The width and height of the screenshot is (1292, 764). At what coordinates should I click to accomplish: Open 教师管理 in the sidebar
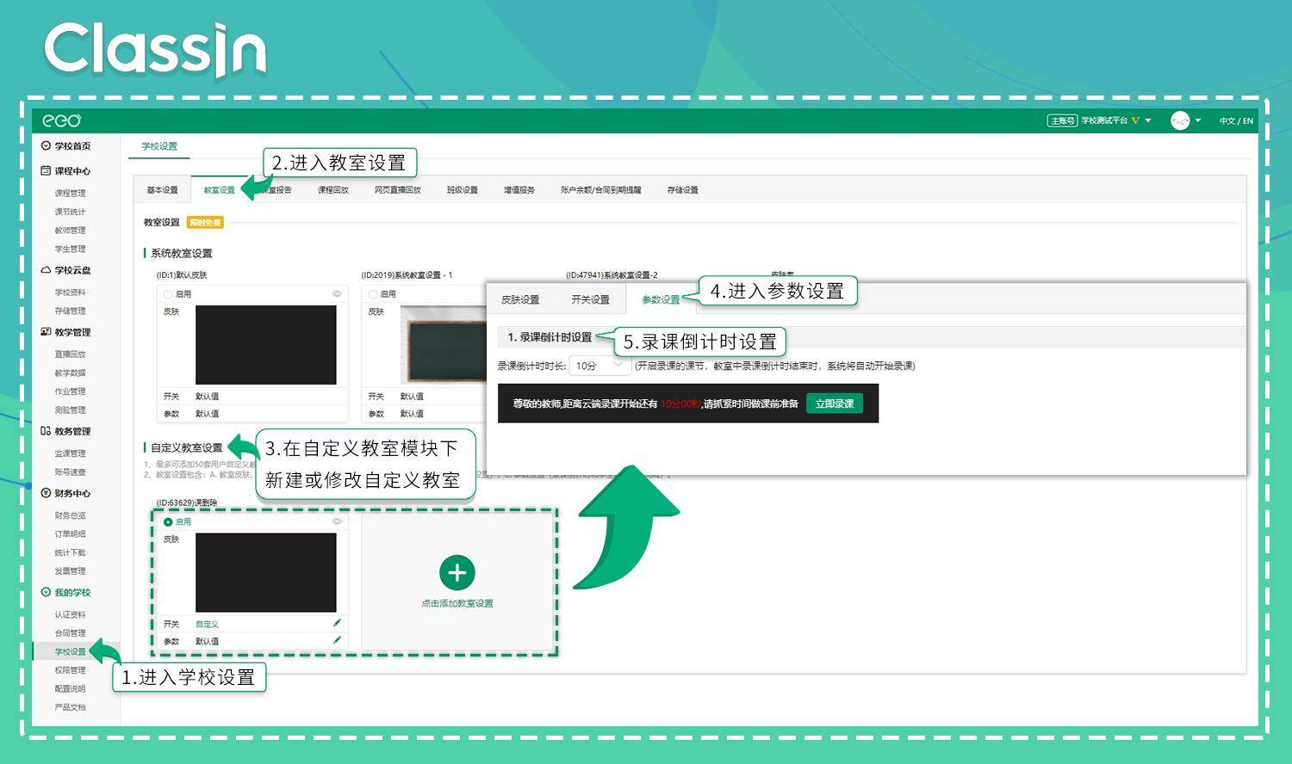coord(71,231)
